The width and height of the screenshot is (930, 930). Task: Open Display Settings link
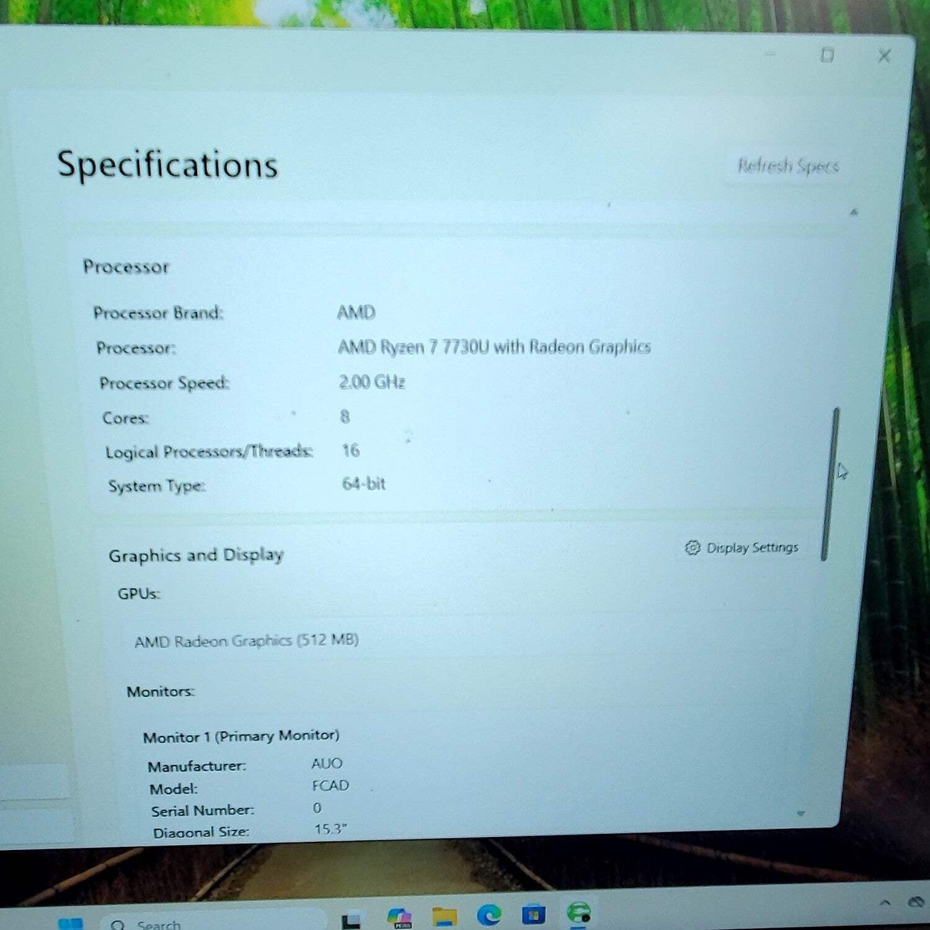point(742,547)
